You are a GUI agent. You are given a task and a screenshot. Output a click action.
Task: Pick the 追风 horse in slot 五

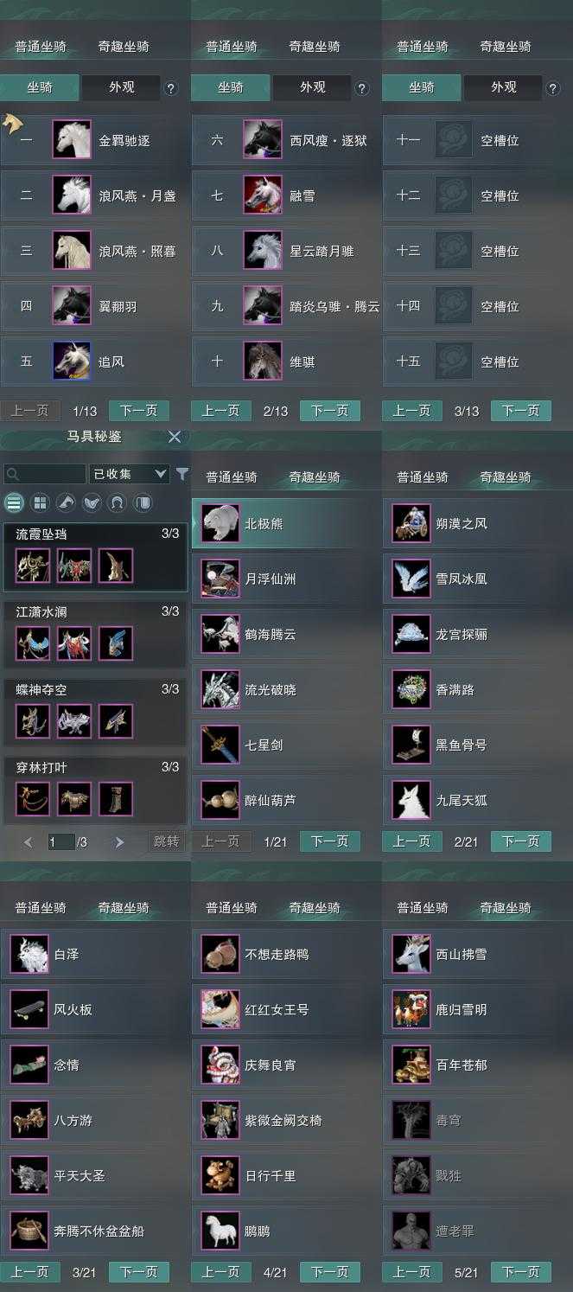tap(72, 361)
